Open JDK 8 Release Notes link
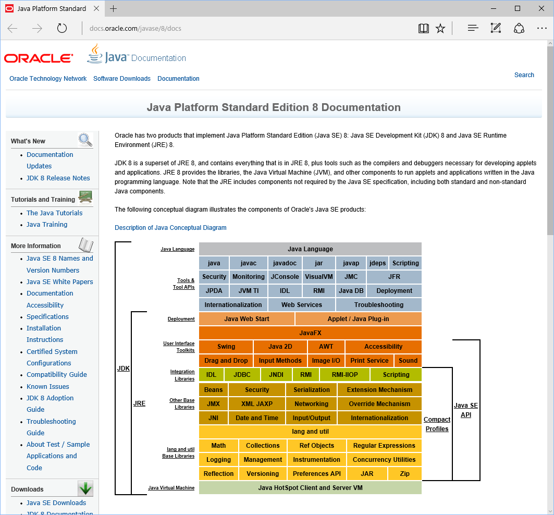This screenshot has width=554, height=515. pyautogui.click(x=58, y=178)
